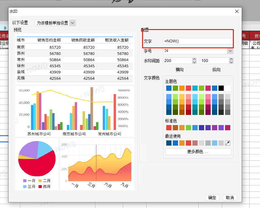Click 租赁收入金额 column header in preview
260x208 pixels.
pos(117,40)
